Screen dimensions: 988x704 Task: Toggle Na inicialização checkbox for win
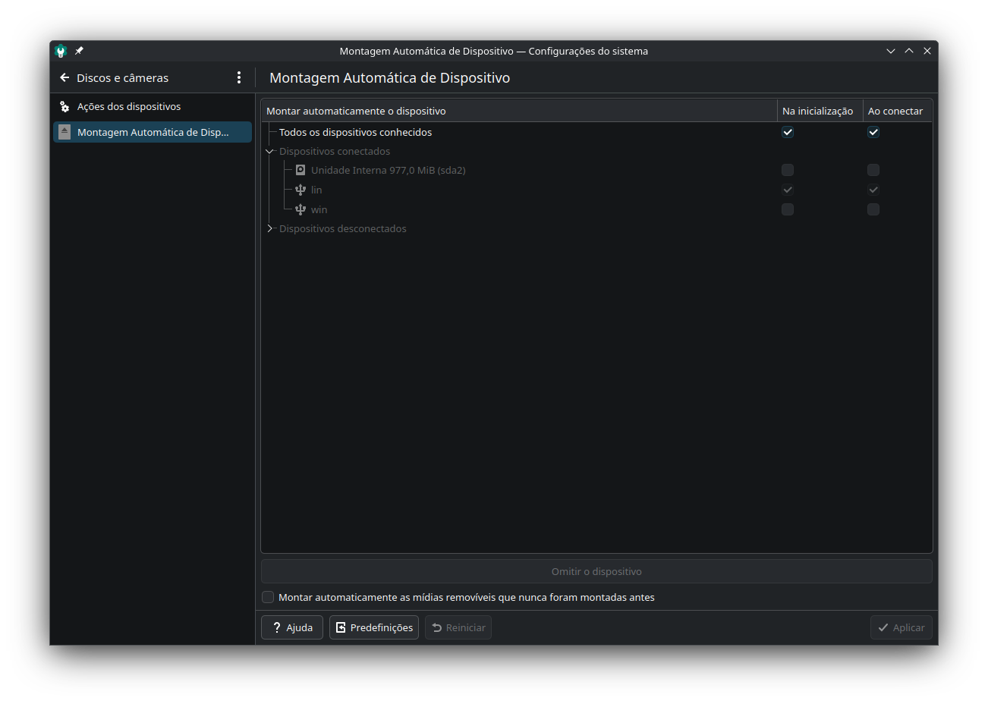[x=788, y=209]
